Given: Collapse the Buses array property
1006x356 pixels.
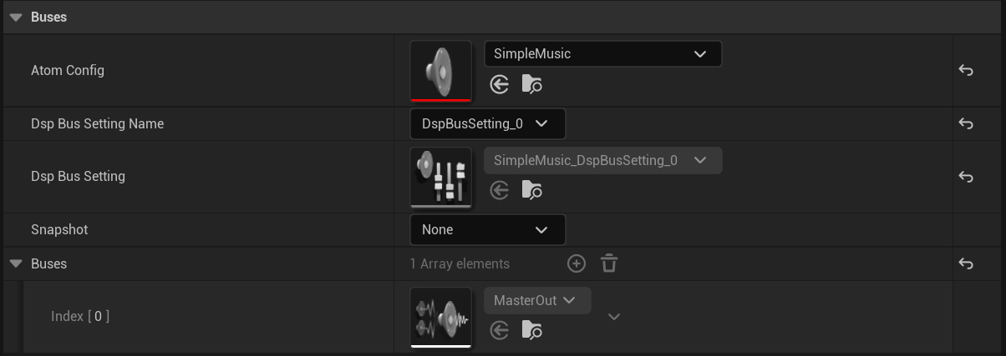Looking at the screenshot, I should (x=16, y=263).
